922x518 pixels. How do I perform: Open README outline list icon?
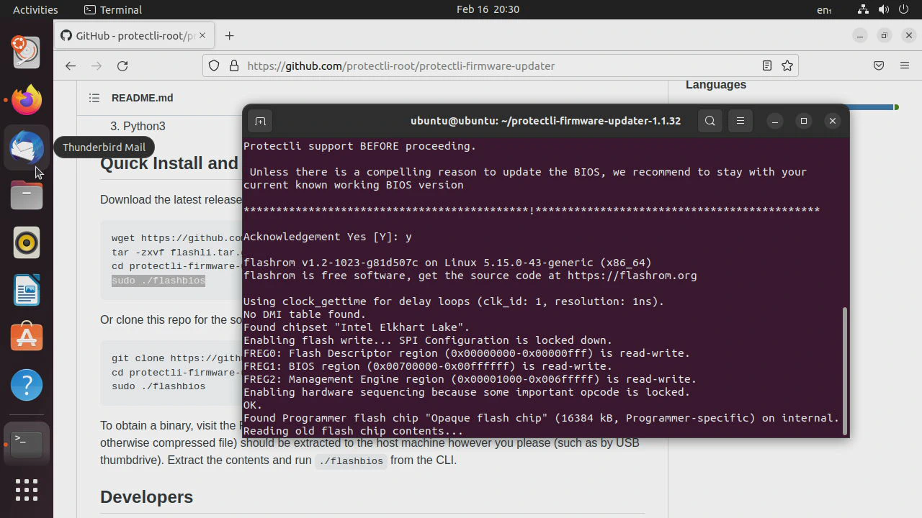(x=94, y=98)
